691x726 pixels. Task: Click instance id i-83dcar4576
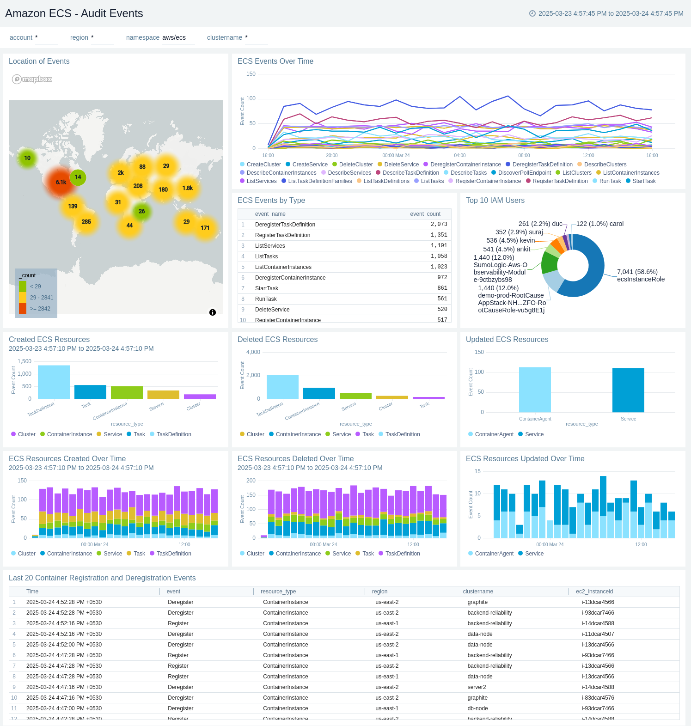click(x=598, y=698)
